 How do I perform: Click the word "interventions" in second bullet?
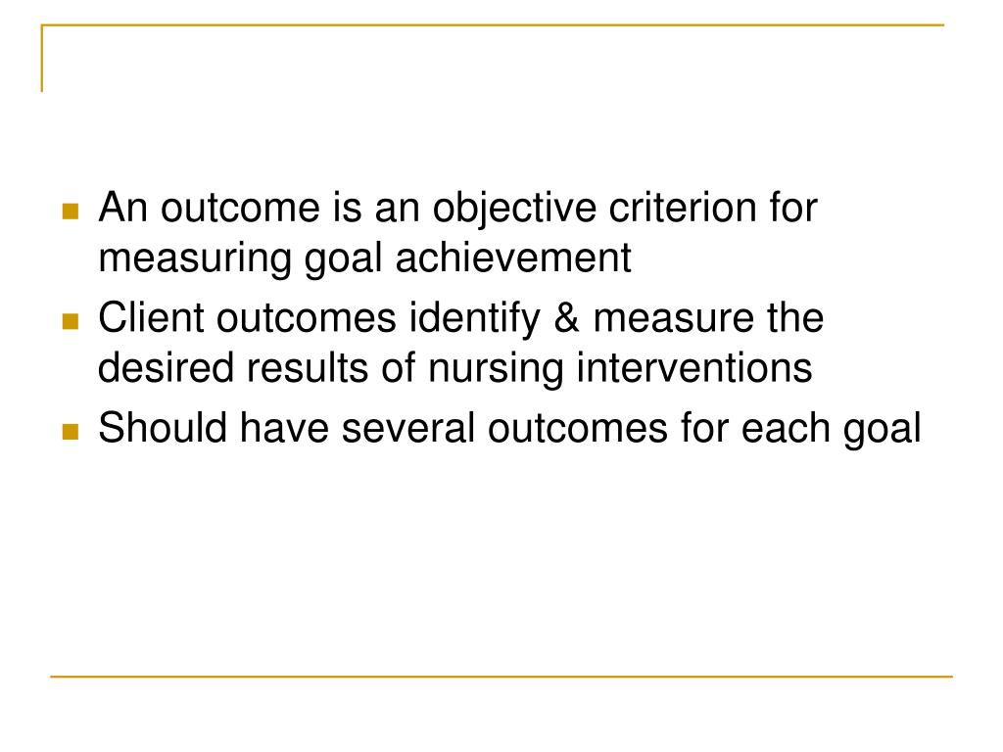point(694,368)
